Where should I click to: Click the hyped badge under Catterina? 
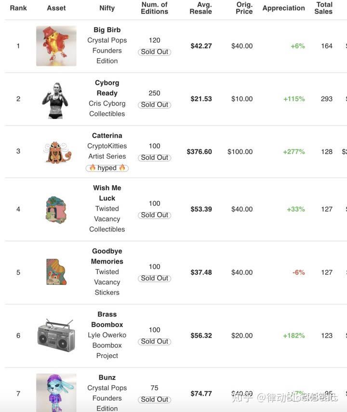pos(107,168)
